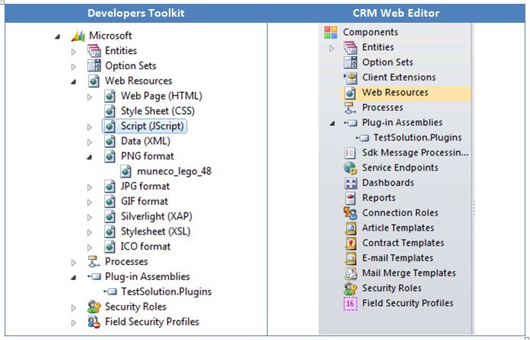This screenshot has height=340, width=530.
Task: Click the Security Roles icon in left tree
Action: coord(94,307)
